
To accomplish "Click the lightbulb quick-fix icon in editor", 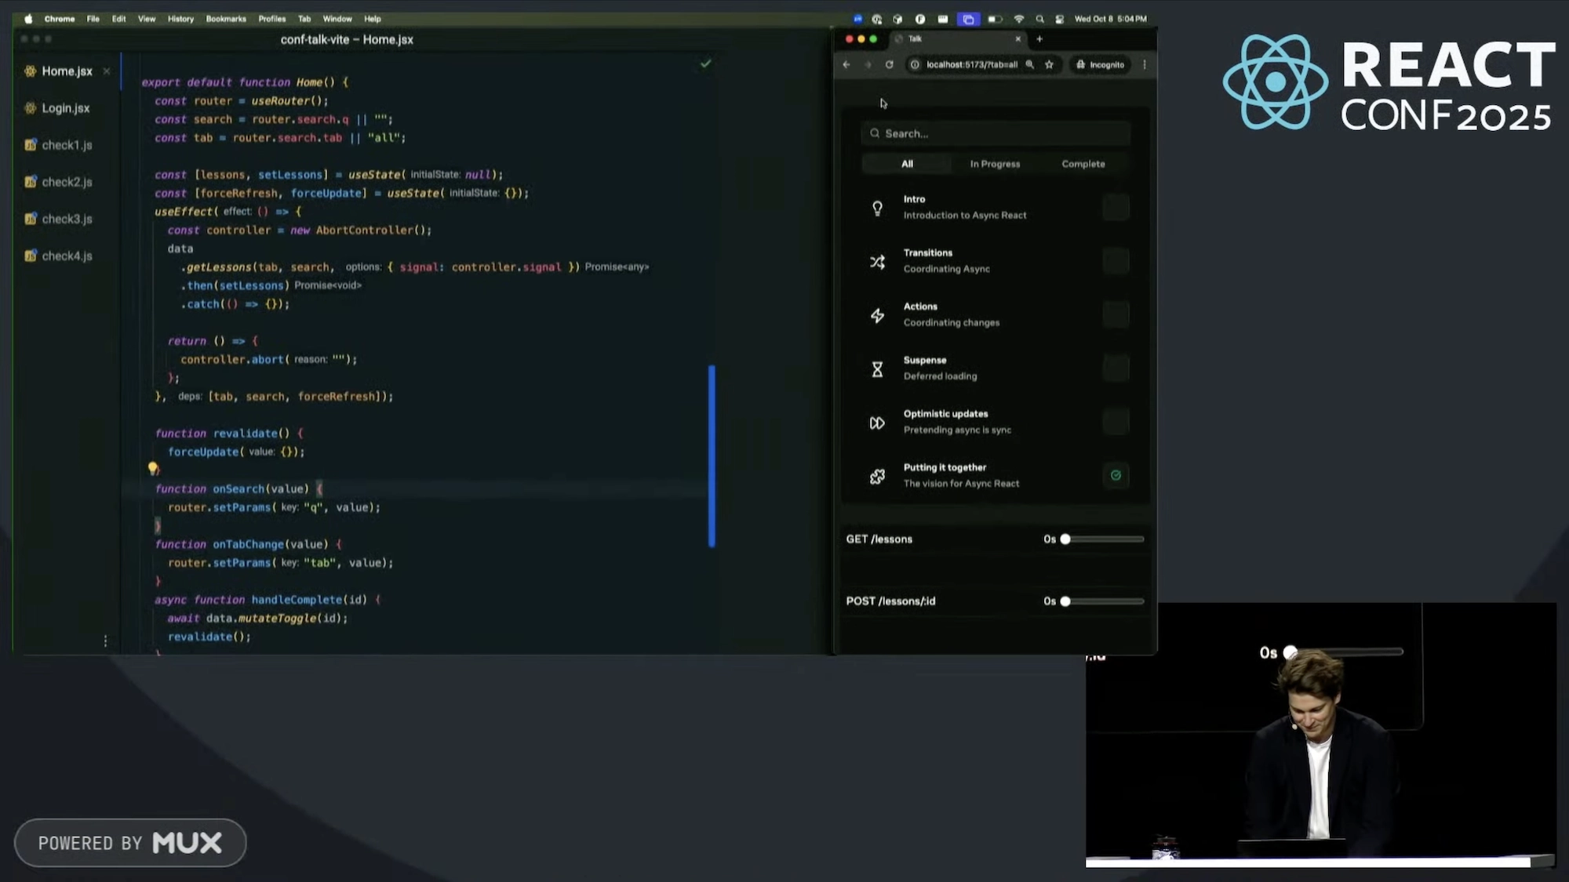I will [x=153, y=469].
